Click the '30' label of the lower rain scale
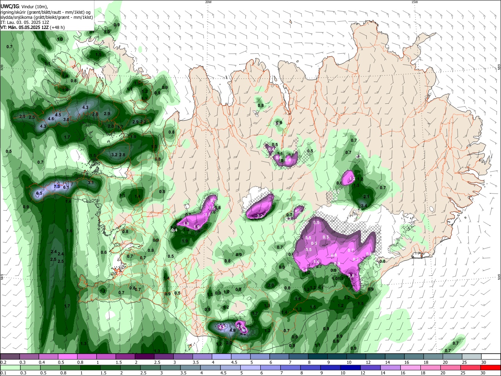 [484, 373]
